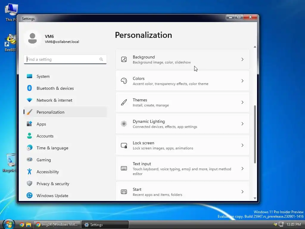
Task: Click the Gaming controller icon
Action: 29,160
